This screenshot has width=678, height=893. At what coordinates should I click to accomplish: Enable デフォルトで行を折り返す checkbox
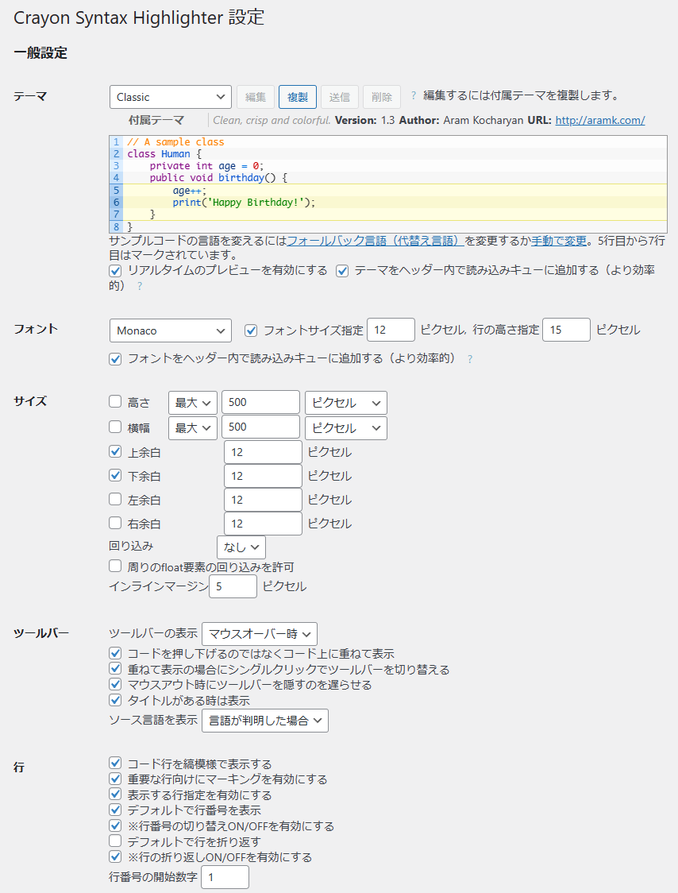pyautogui.click(x=116, y=841)
